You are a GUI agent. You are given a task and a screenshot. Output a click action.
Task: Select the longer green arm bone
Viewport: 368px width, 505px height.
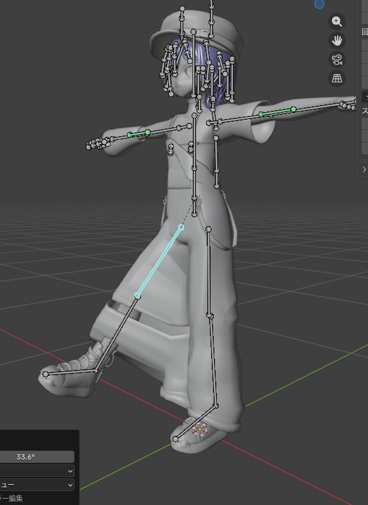tap(278, 112)
